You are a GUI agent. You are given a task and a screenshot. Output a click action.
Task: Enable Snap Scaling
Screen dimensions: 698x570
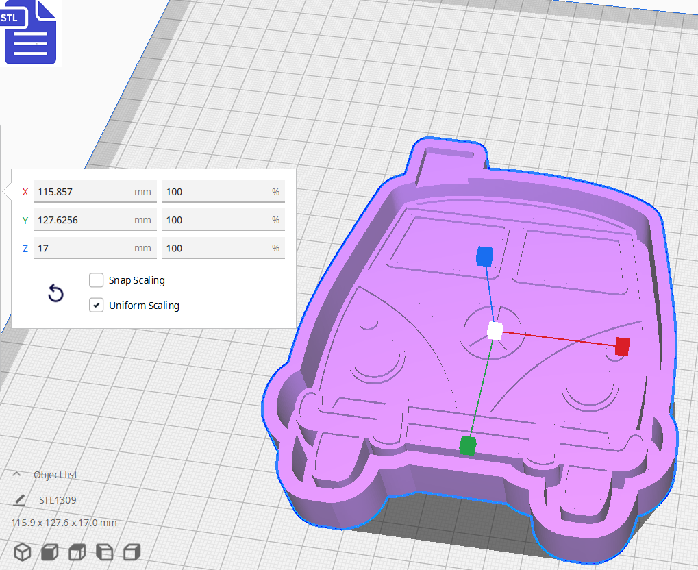pos(96,280)
